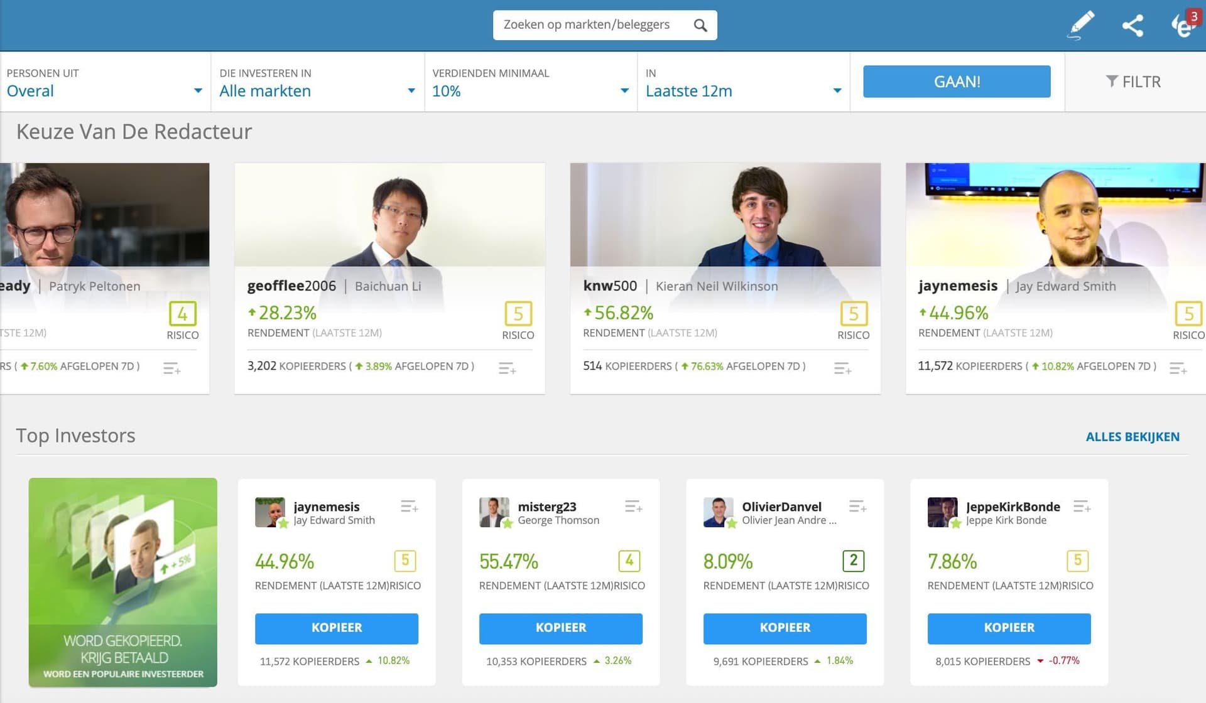The height and width of the screenshot is (703, 1206).
Task: Open the FILTR filter options
Action: [x=1134, y=82]
